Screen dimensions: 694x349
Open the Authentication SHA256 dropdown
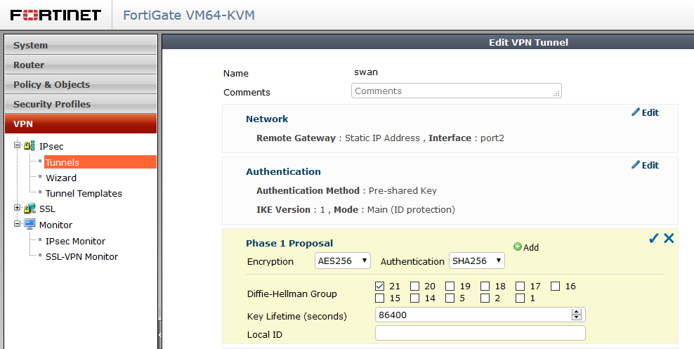(476, 261)
